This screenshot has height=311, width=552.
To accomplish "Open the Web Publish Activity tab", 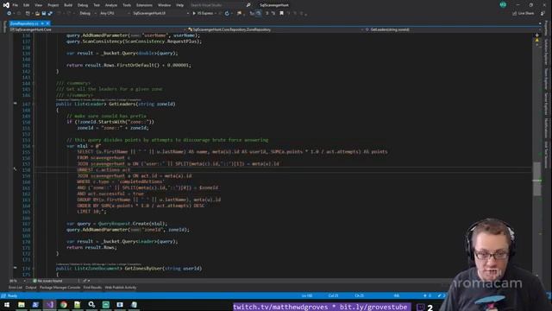I will 121,288.
